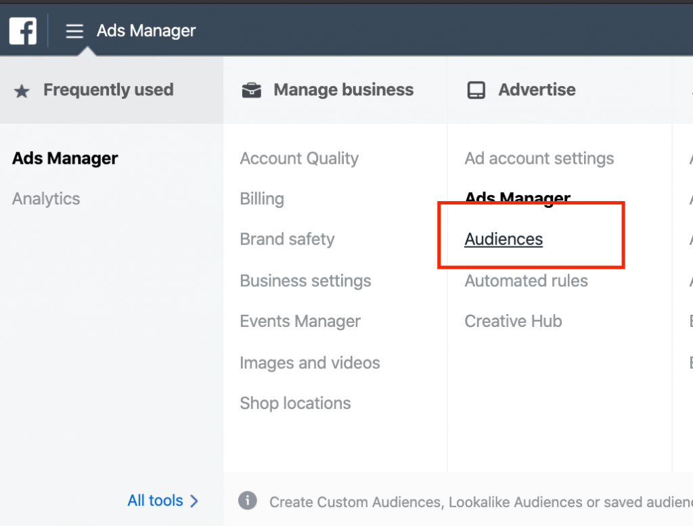Screen dimensions: 693x526
Task: Open Events Manager
Action: click(x=300, y=322)
